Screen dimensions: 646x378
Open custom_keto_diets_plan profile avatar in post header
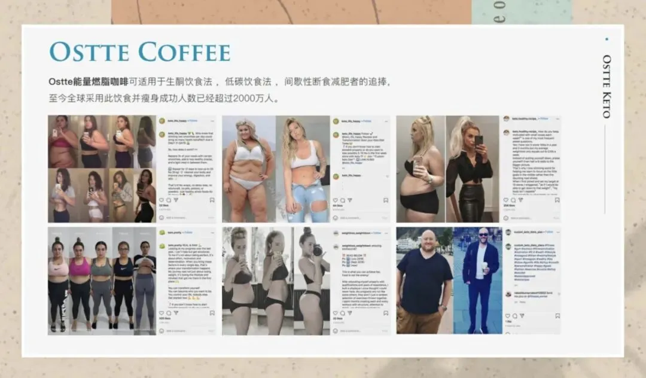pyautogui.click(x=508, y=232)
